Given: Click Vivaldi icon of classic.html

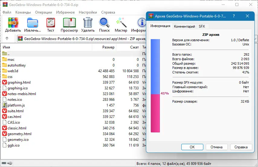Looking at the screenshot, I should (x=5, y=128).
